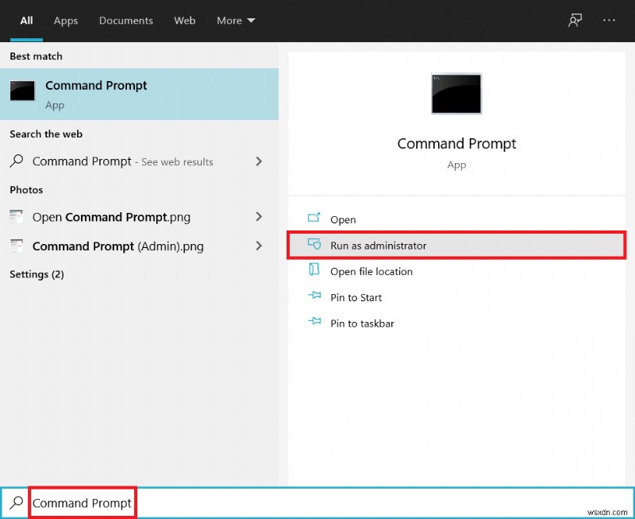Click the magnifier icon in the search bar
635x519 pixels.
click(16, 502)
